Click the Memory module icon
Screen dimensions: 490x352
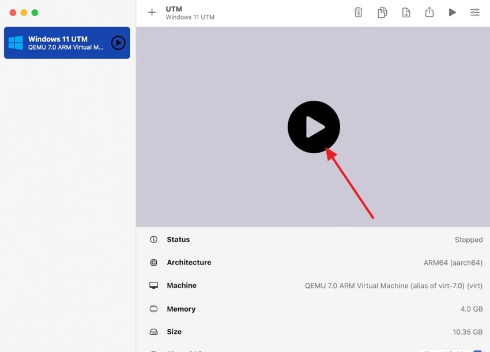point(153,309)
